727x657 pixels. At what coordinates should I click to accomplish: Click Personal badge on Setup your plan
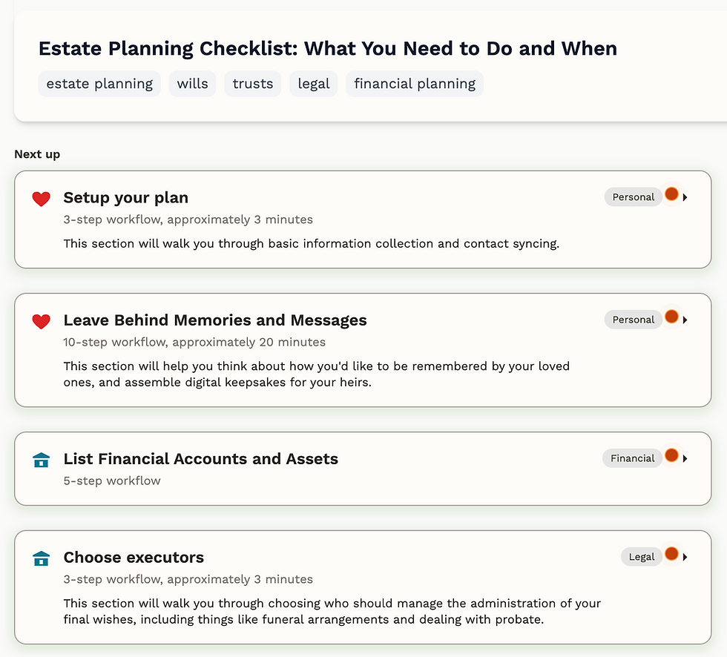[633, 197]
